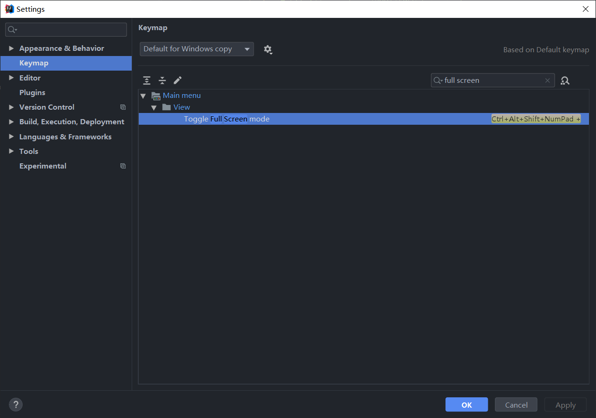
Task: Click the keymap search field containing 'full screen'
Action: click(x=493, y=80)
